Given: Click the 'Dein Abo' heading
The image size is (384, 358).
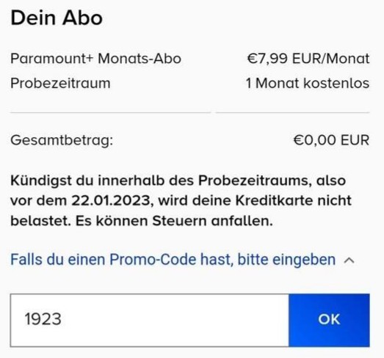Looking at the screenshot, I should point(57,18).
